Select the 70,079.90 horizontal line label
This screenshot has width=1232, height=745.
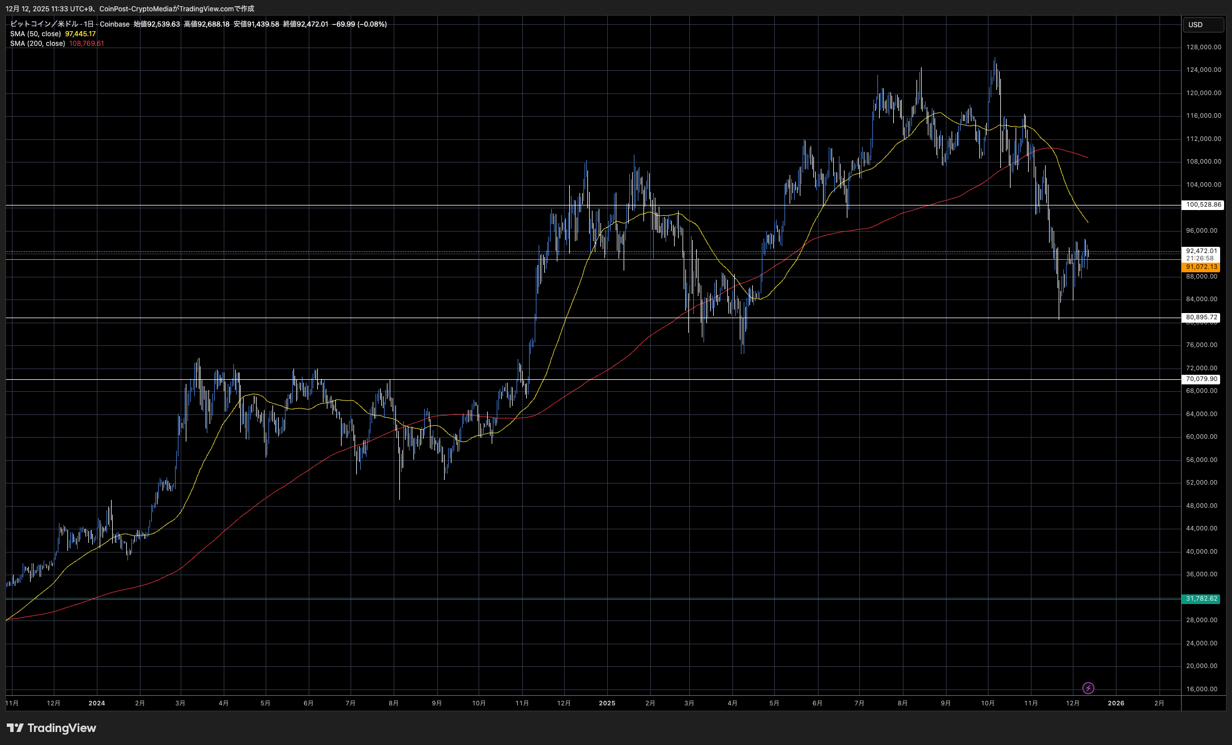pyautogui.click(x=1201, y=379)
